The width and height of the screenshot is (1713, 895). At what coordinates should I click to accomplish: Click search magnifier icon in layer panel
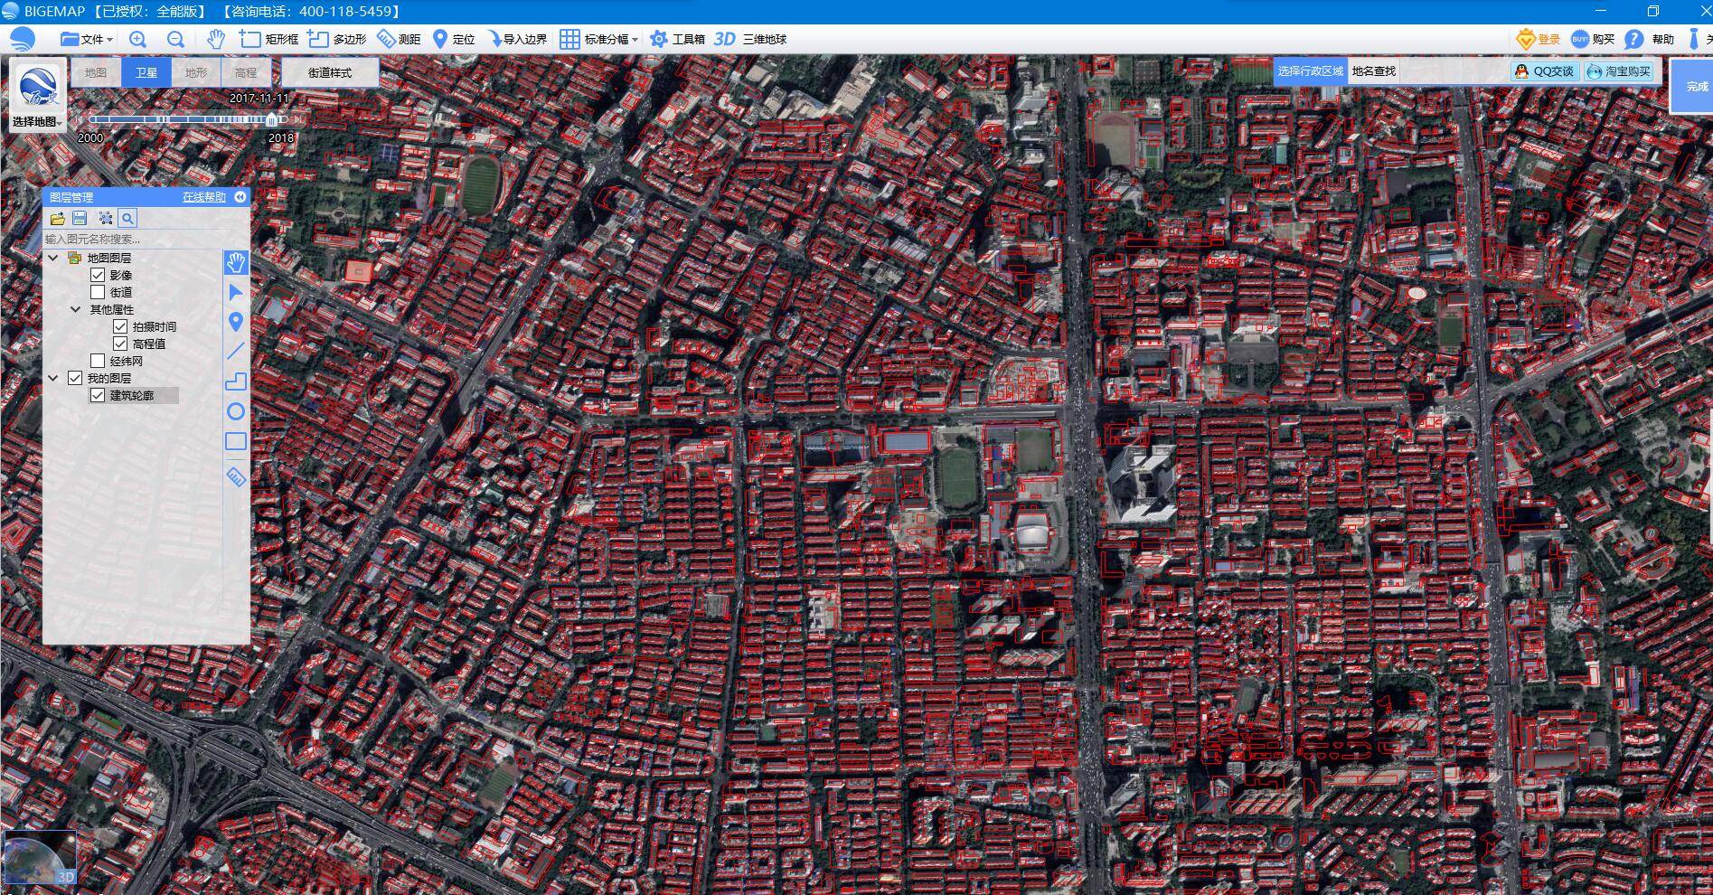pos(127,218)
